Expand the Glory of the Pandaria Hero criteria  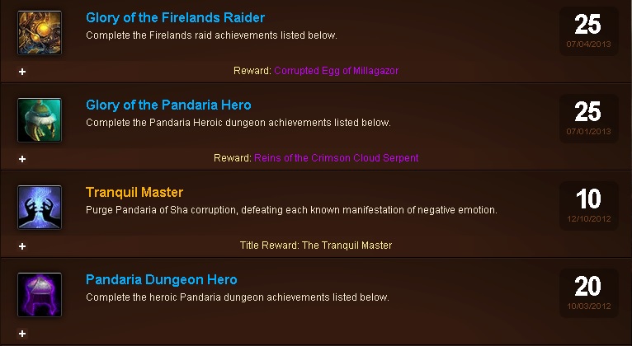pyautogui.click(x=22, y=159)
